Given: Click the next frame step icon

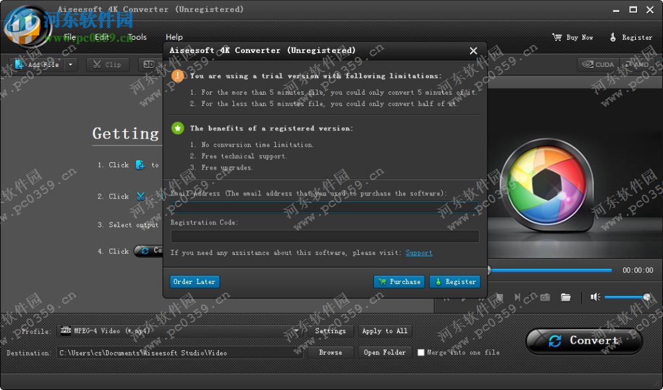Looking at the screenshot, I should 517,297.
